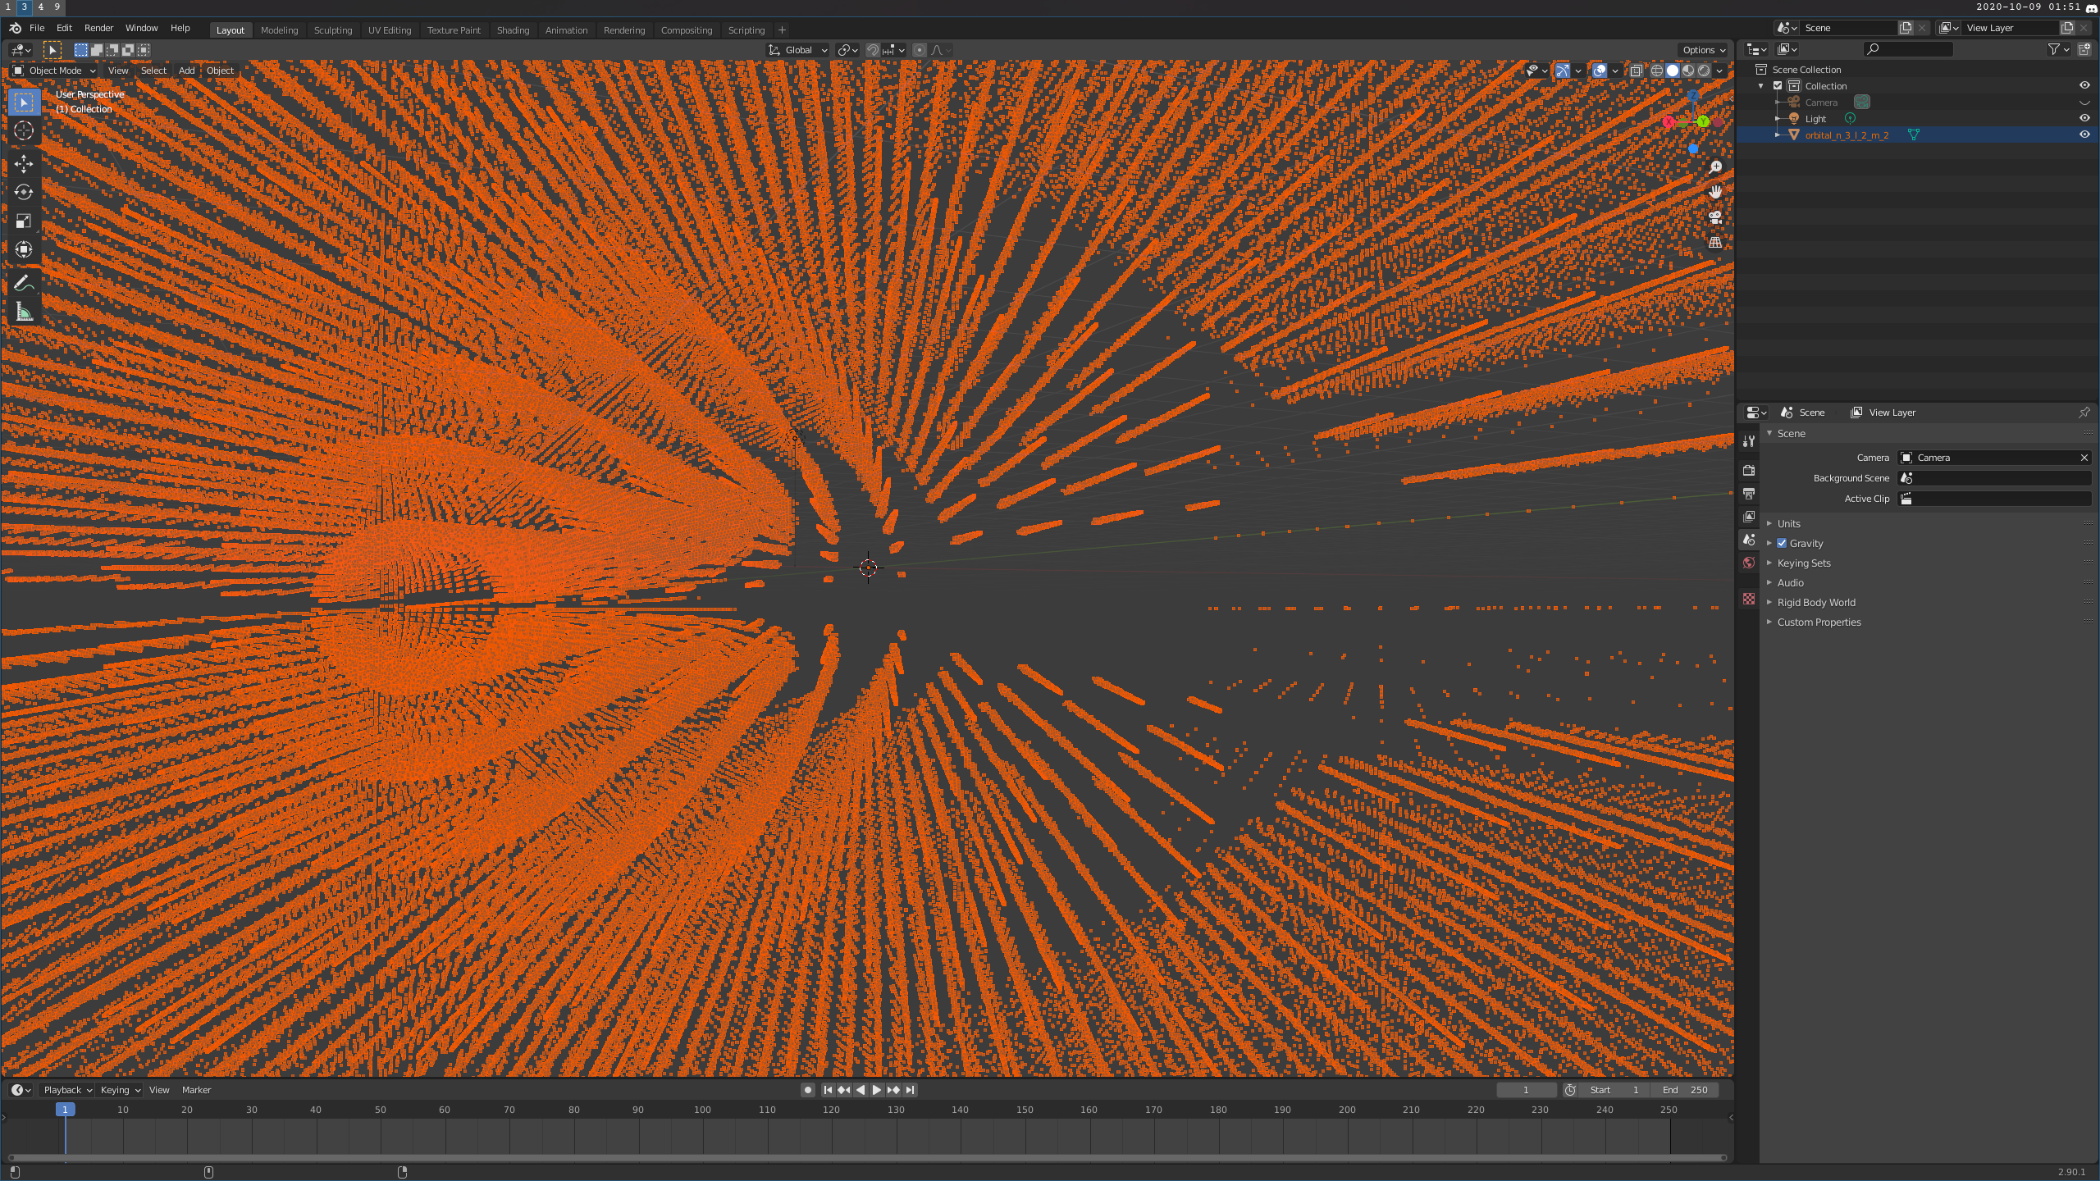The width and height of the screenshot is (2100, 1181).
Task: Click the camera data icon beside Camera
Action: pyautogui.click(x=1862, y=102)
